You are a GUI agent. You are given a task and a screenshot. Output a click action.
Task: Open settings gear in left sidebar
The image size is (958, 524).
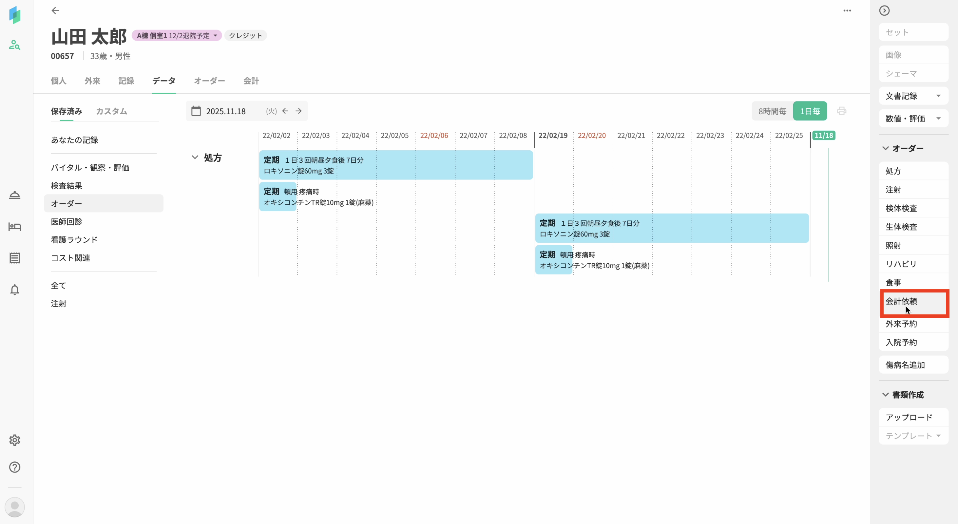click(x=14, y=440)
